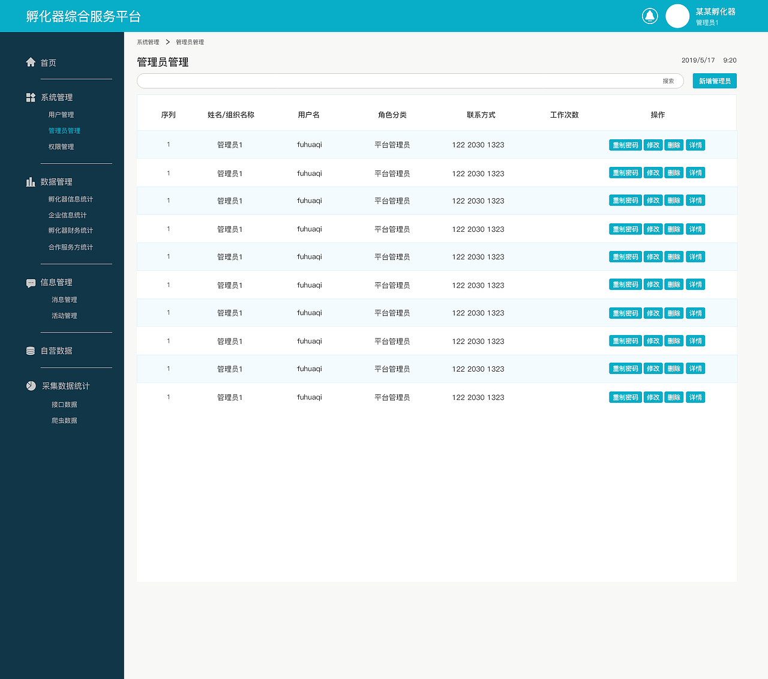Click the 用户名 column header

309,115
